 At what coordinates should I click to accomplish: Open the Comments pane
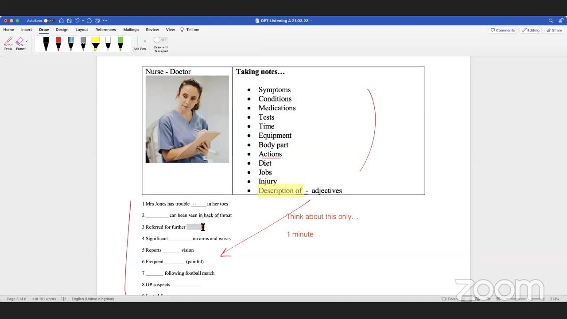(x=503, y=30)
